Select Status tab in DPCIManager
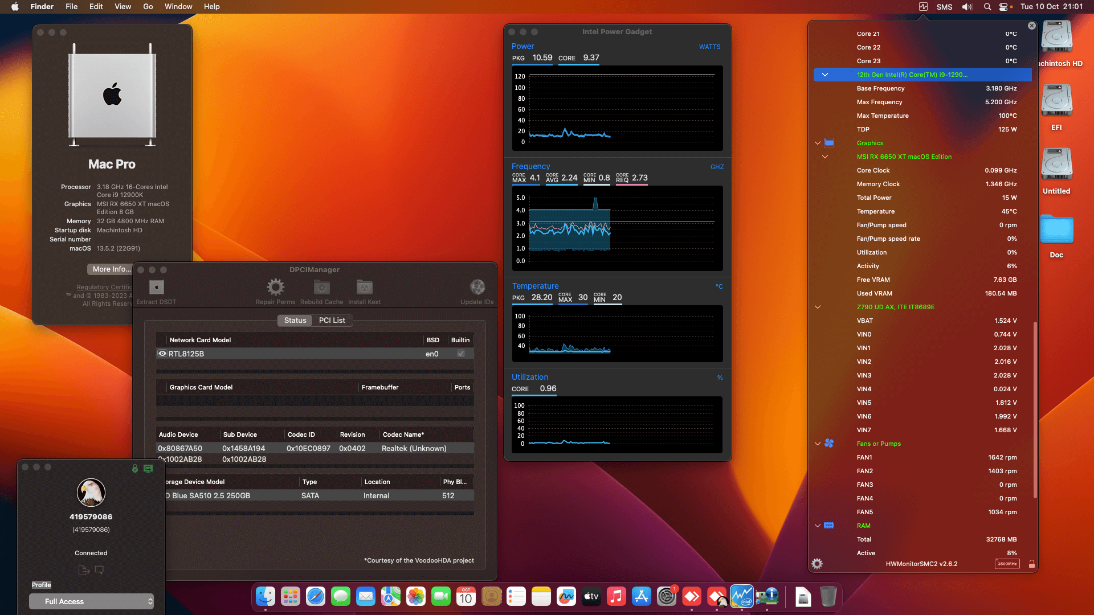 295,320
